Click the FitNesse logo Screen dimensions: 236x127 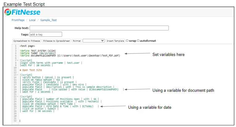point(22,12)
